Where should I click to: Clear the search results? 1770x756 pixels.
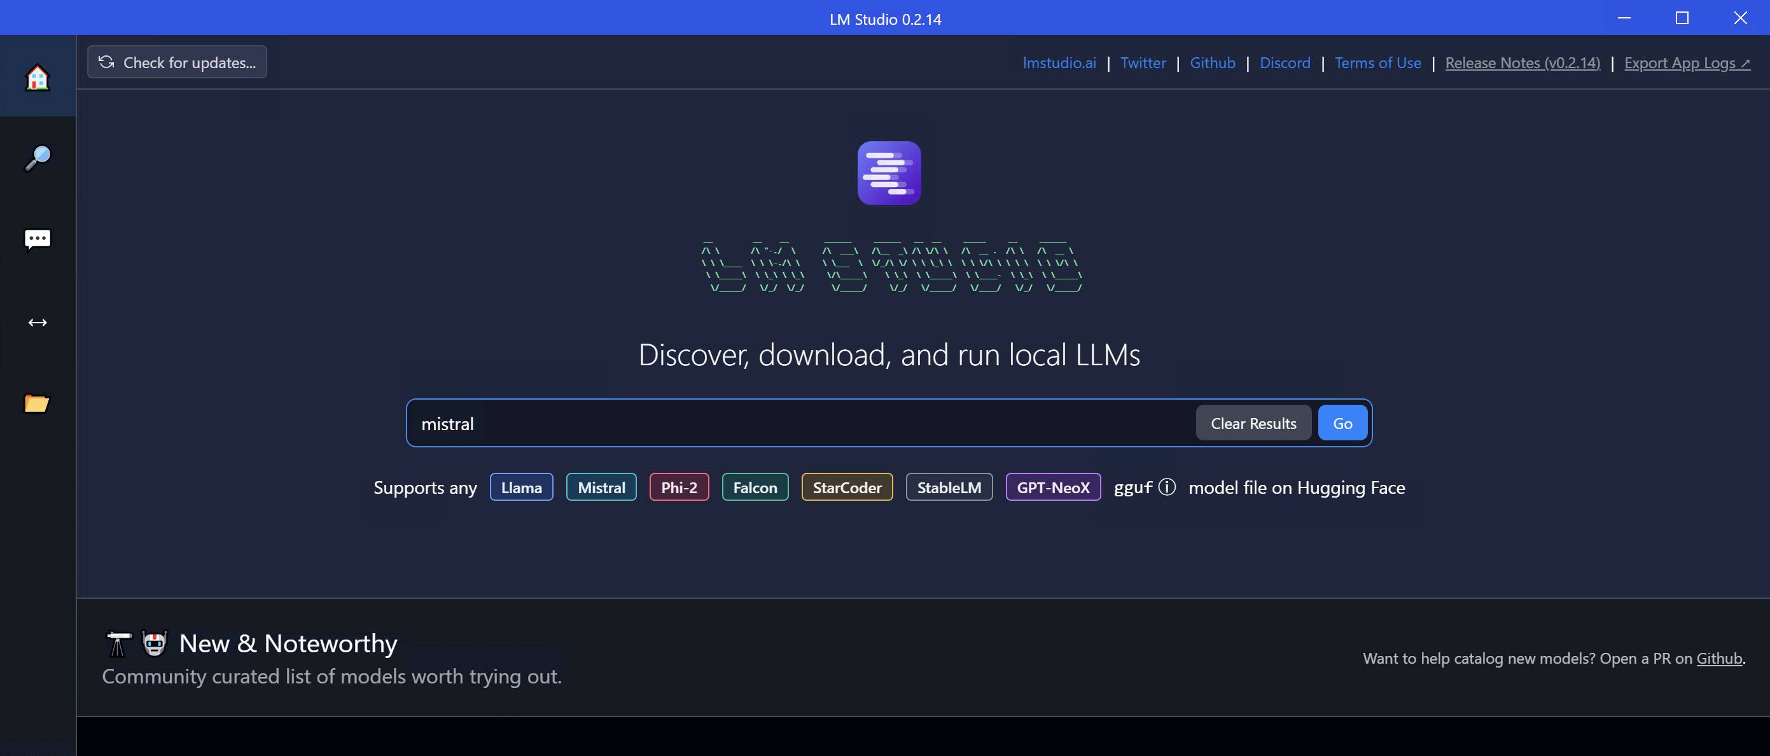tap(1253, 423)
